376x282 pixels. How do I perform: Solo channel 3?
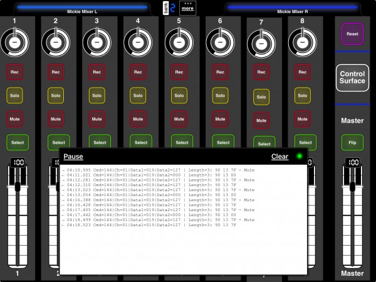(x=97, y=95)
